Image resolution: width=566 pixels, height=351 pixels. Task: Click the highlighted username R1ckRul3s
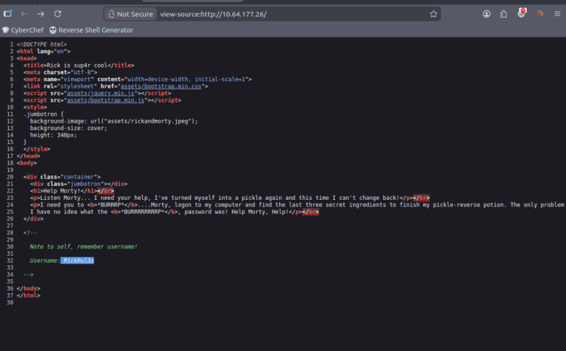(x=77, y=260)
